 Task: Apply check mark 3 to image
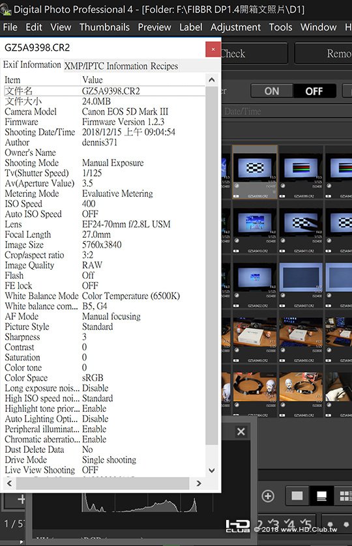274,524
